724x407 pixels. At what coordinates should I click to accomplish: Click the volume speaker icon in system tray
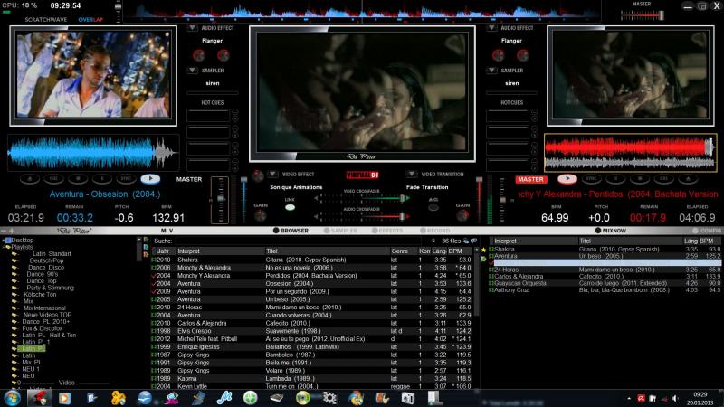coord(675,398)
